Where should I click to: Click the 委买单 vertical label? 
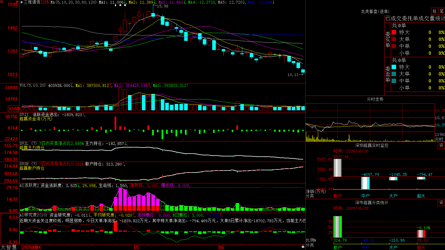point(388,39)
